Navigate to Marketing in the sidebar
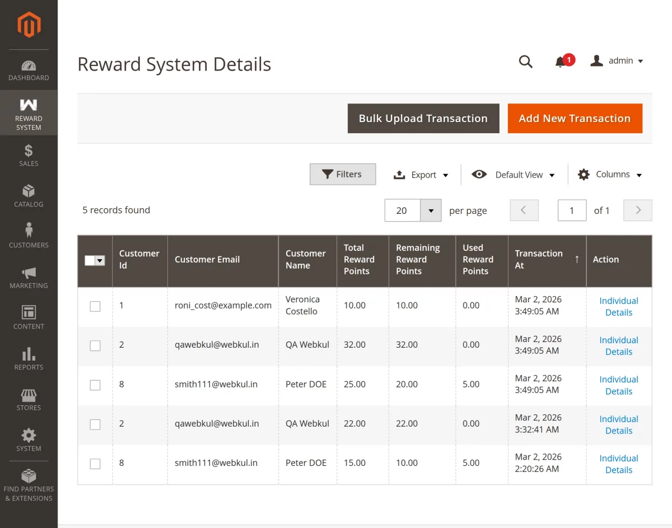Screen dimensions: 672x528 click(29, 277)
